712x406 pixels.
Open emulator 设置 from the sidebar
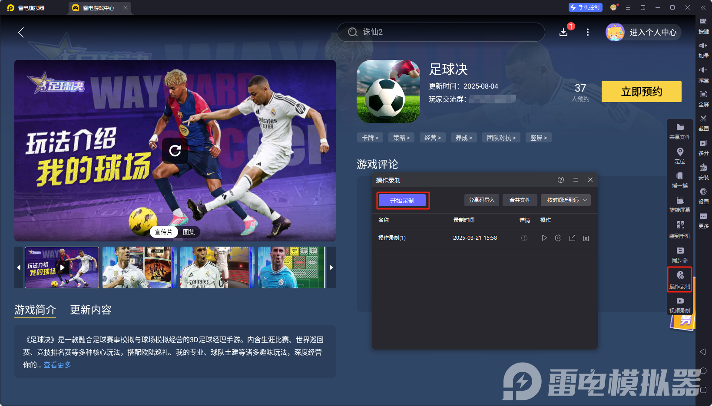(x=703, y=196)
